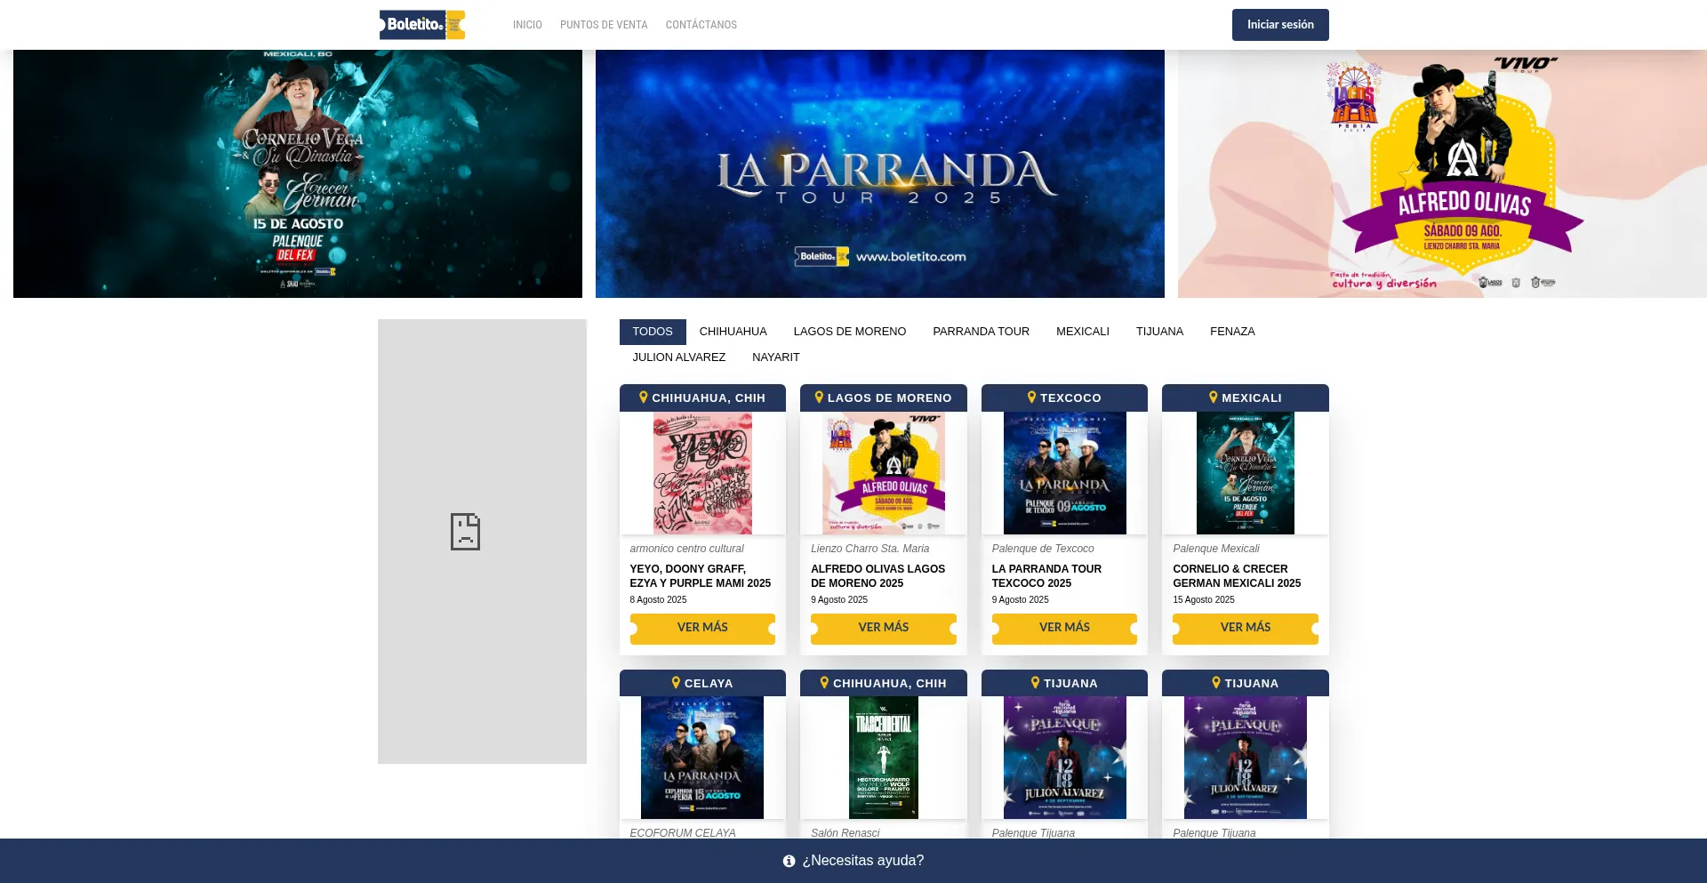Click VER MÁS for La Parranda Tour Texcoco
Image resolution: width=1707 pixels, height=883 pixels.
tap(1064, 628)
